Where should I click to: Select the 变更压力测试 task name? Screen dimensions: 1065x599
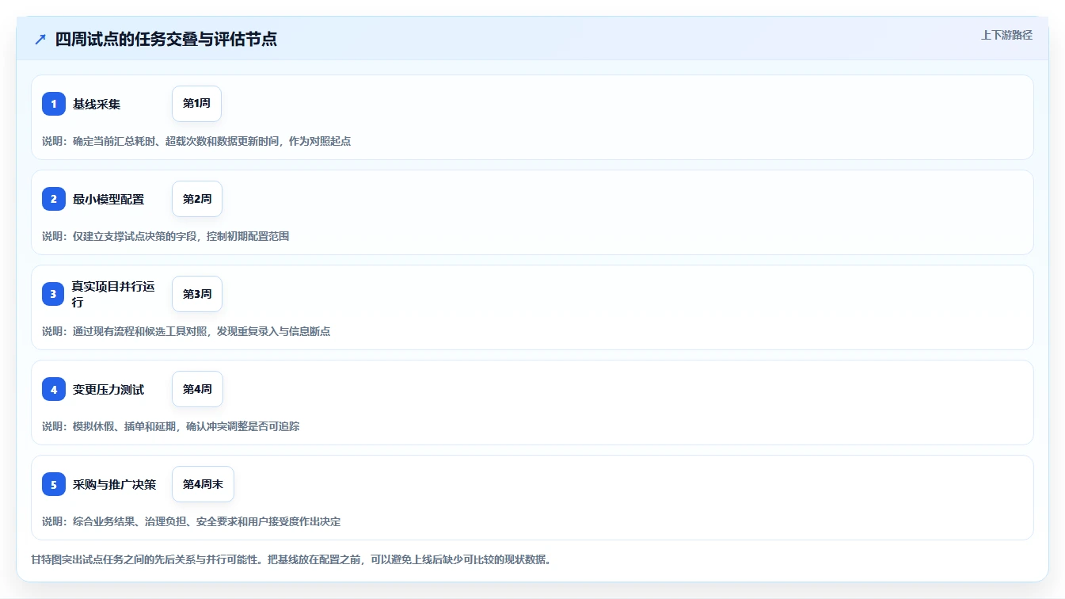(108, 389)
